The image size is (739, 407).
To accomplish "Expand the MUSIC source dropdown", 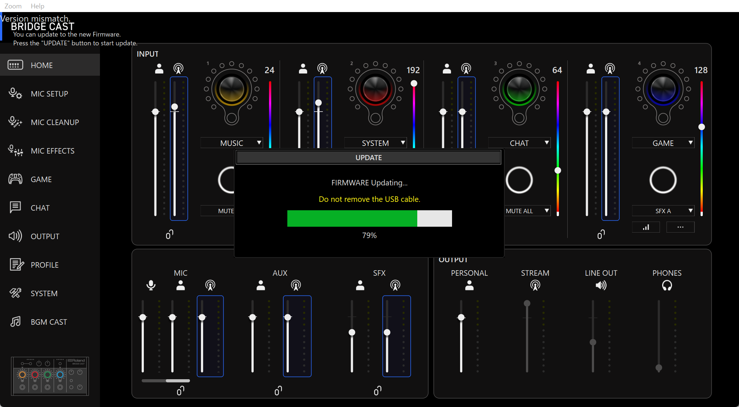I will [232, 143].
